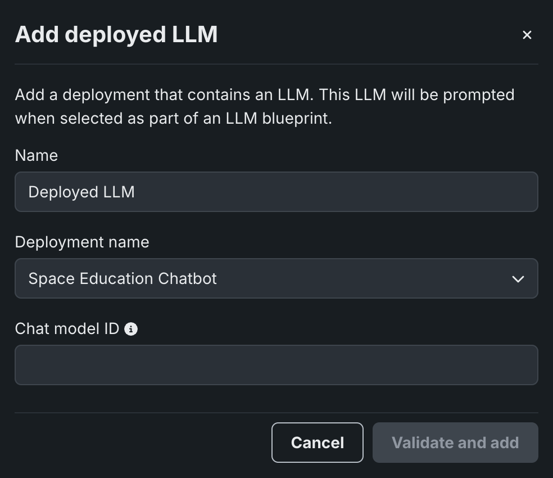Focus the Name input field
The height and width of the screenshot is (478, 553).
point(275,192)
